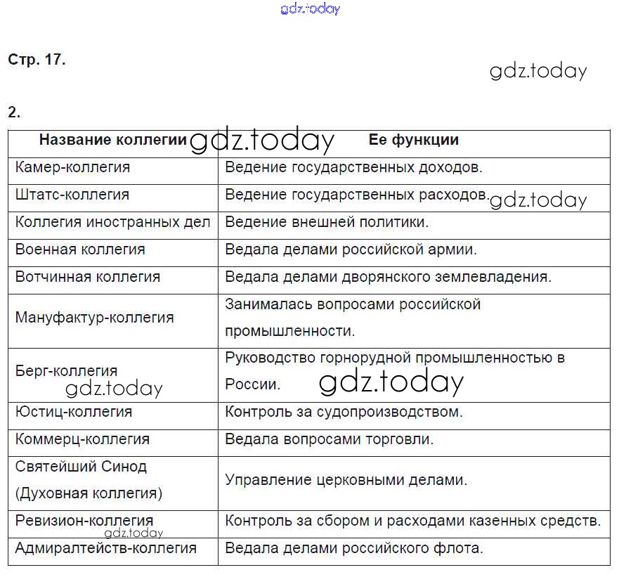Click the "Берг-коллегия" row label
Viewport: 619px width, 577px height.
[x=66, y=370]
